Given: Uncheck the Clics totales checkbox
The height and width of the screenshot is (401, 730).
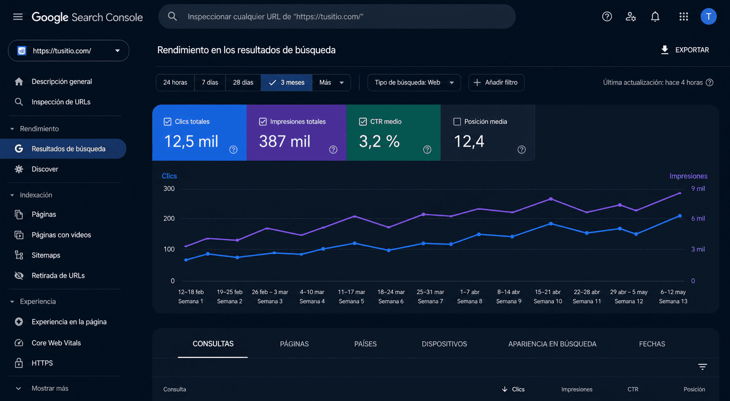Looking at the screenshot, I should [x=167, y=122].
